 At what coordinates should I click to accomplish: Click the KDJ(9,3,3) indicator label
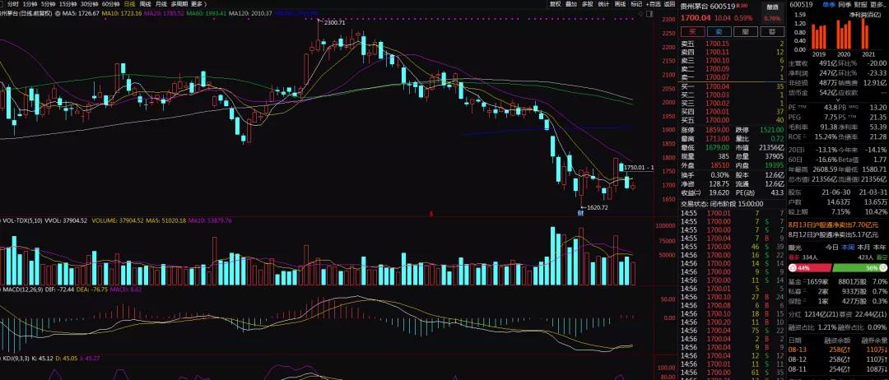pos(16,358)
